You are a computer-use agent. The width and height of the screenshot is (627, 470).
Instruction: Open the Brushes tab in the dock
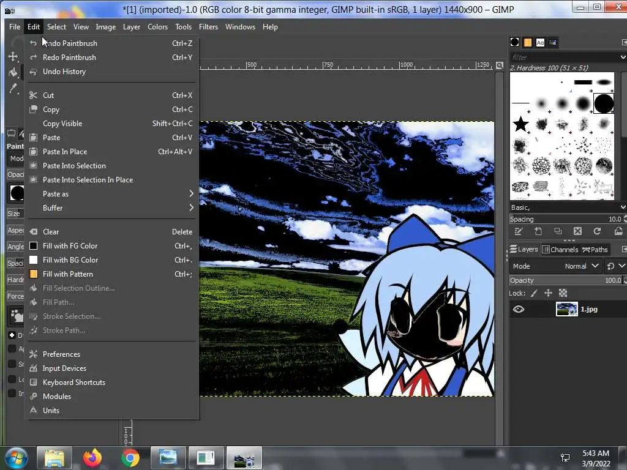tap(514, 42)
